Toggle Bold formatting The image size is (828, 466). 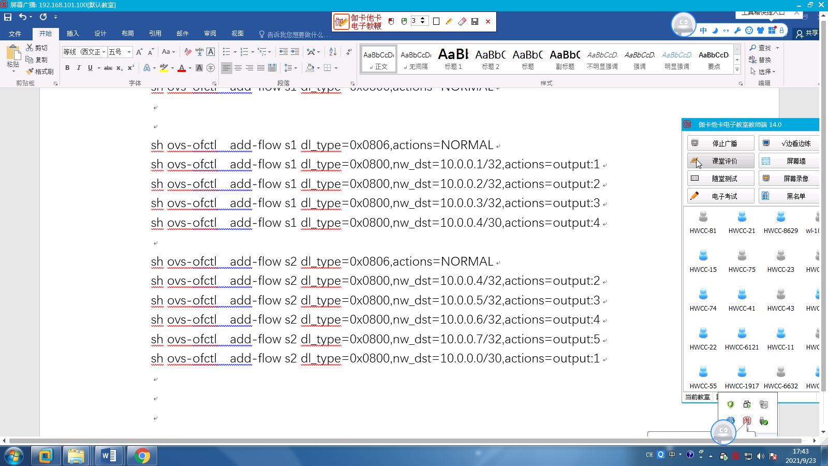click(67, 68)
